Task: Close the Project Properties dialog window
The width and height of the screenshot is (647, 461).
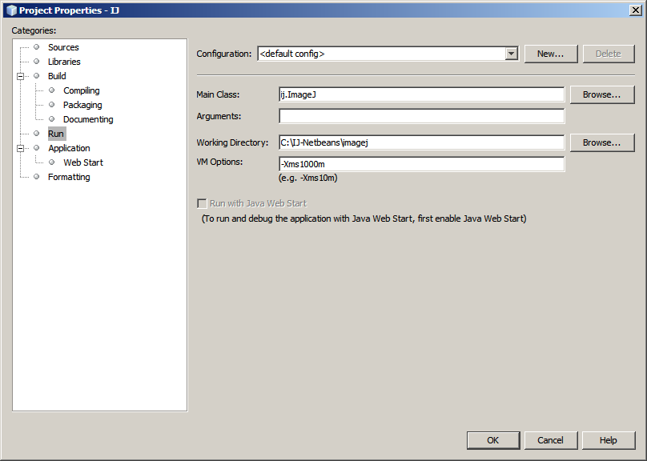Action: (x=634, y=10)
